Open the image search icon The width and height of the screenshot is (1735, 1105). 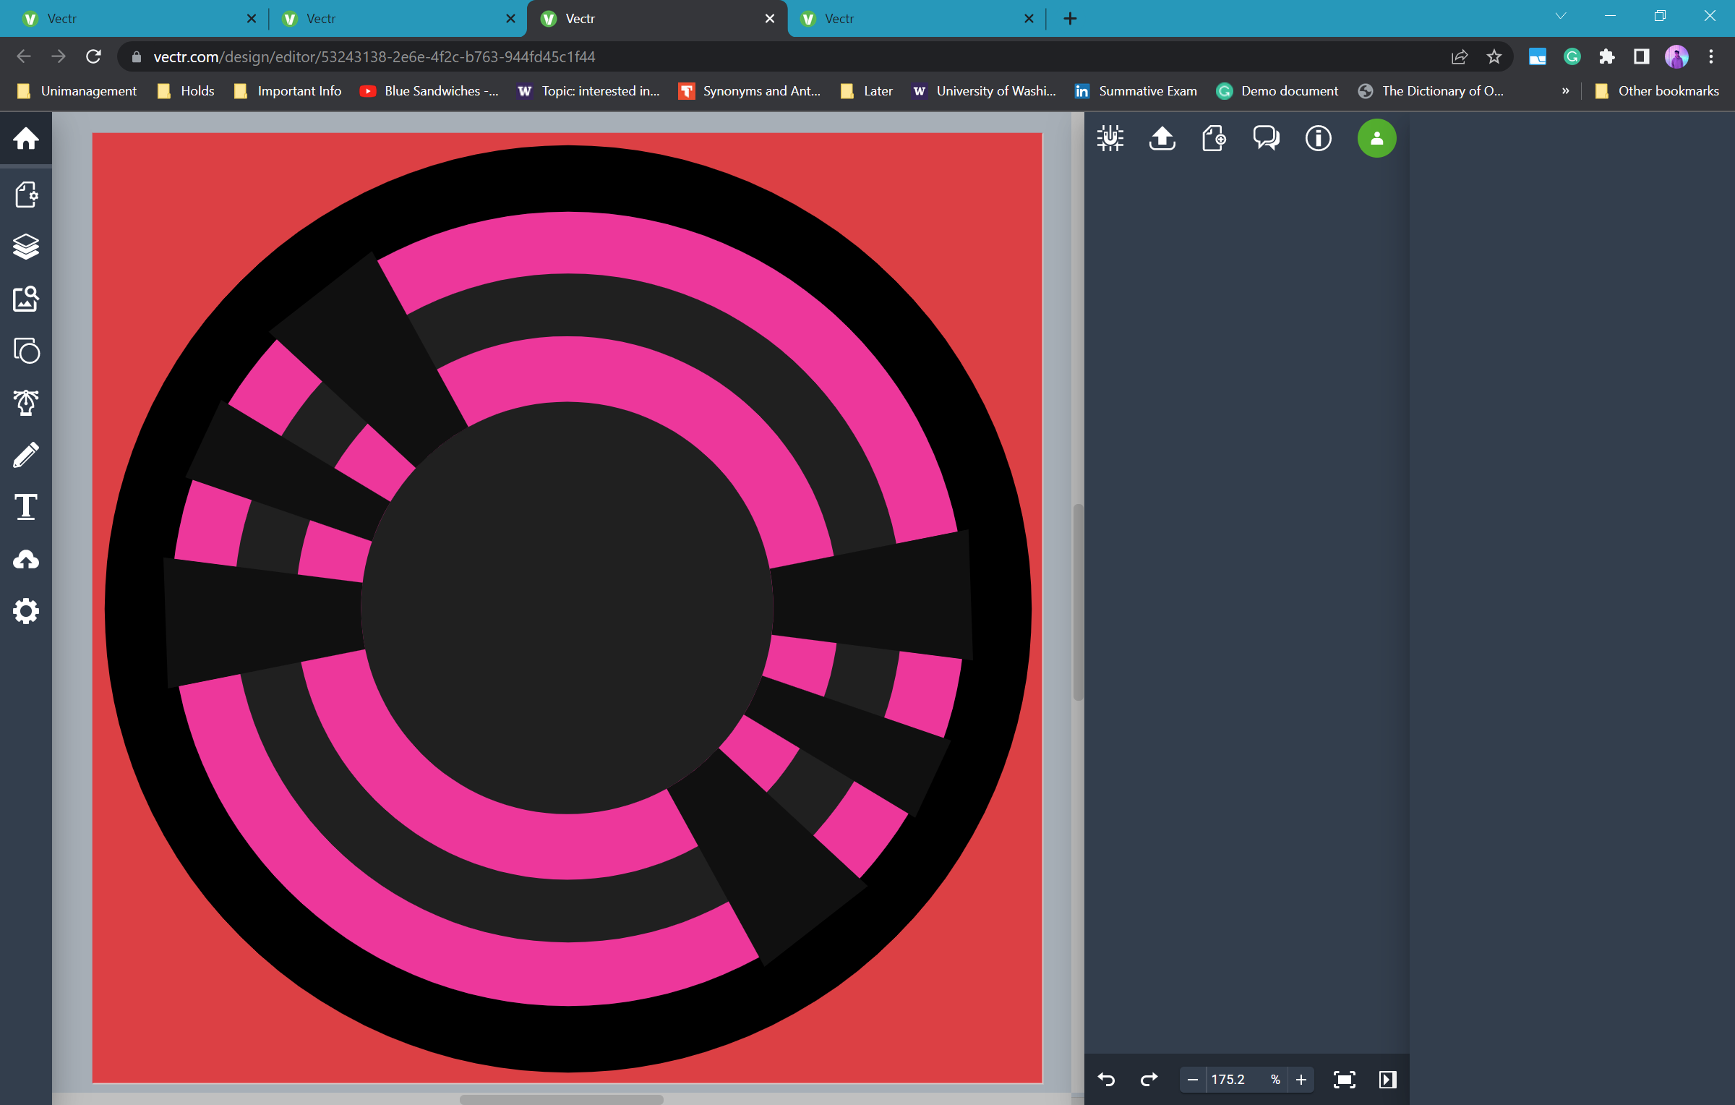tap(26, 299)
